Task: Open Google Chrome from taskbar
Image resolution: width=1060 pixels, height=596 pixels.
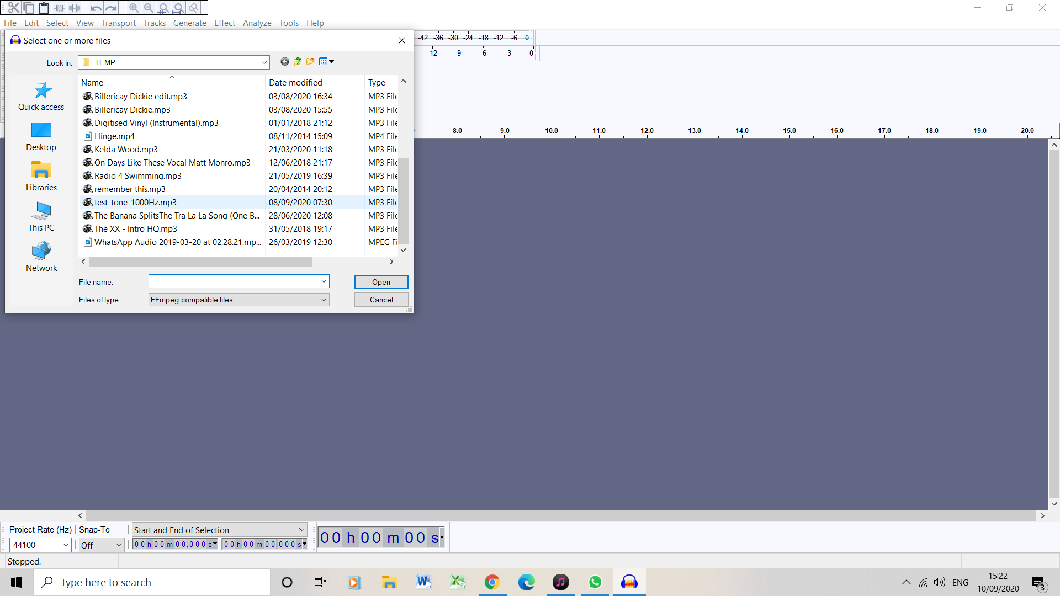Action: 492,582
